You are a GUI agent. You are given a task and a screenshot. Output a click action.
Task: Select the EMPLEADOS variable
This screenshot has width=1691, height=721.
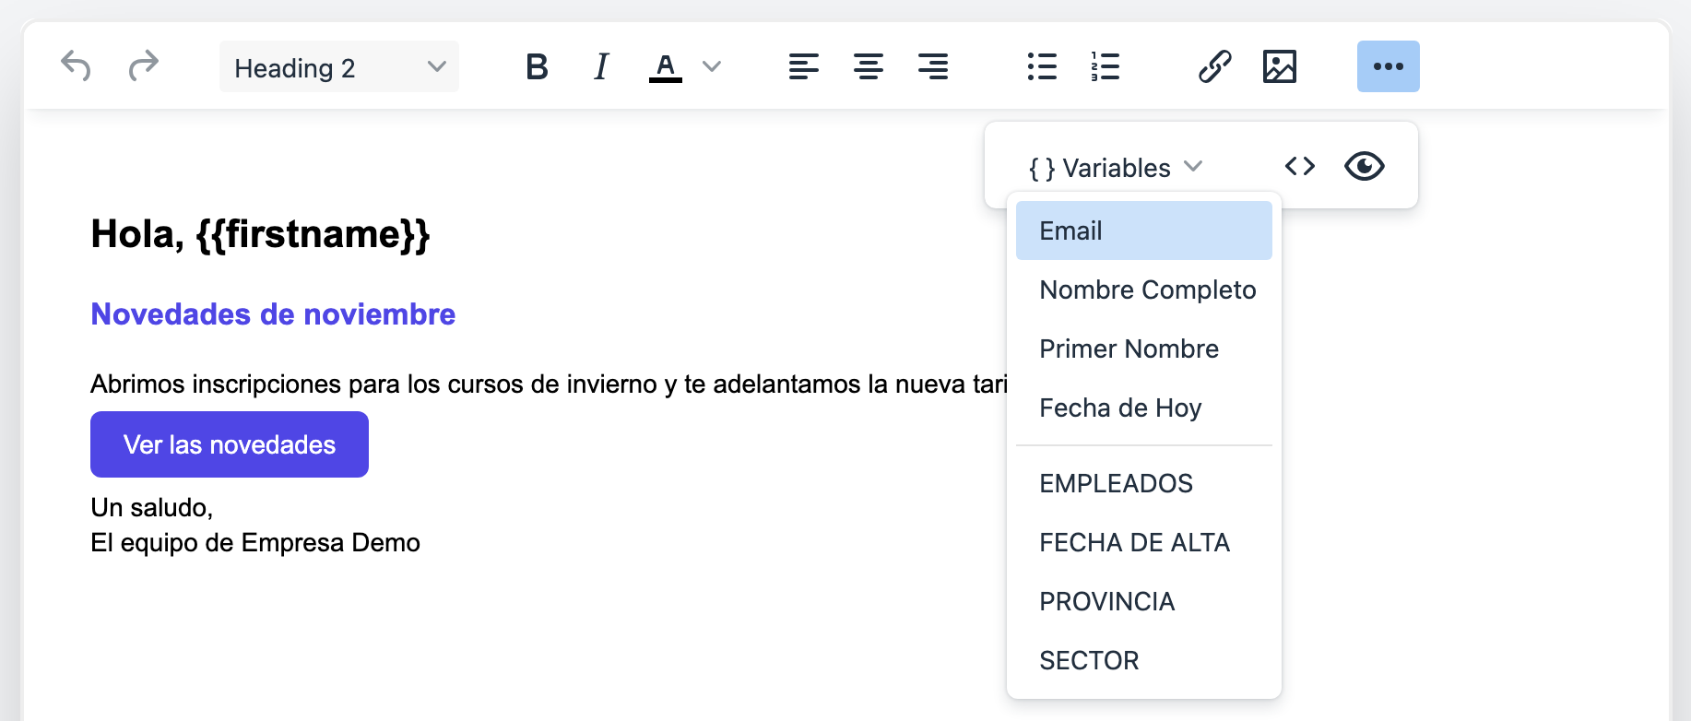click(x=1144, y=483)
